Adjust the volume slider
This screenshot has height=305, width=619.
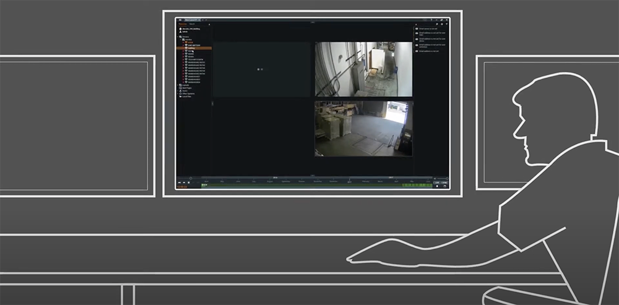[442, 179]
